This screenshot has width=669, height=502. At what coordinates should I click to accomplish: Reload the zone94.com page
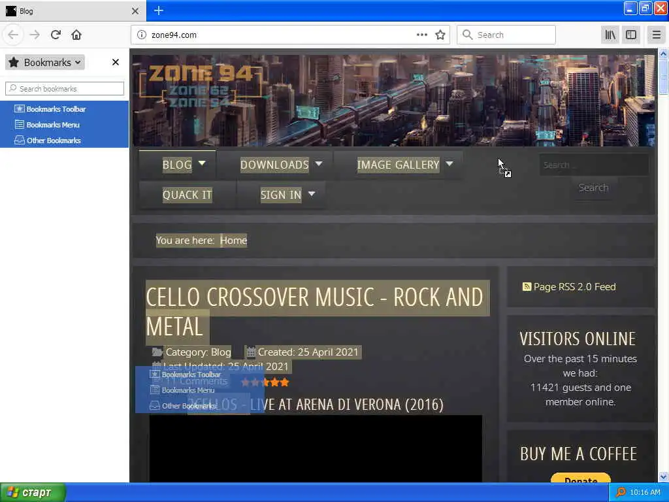(x=56, y=35)
